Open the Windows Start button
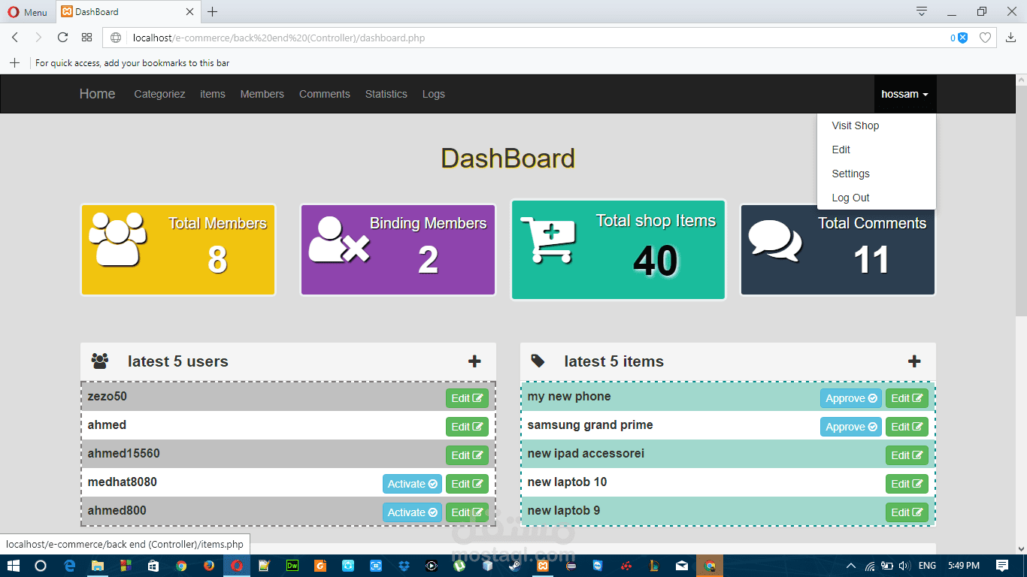 tap(14, 566)
